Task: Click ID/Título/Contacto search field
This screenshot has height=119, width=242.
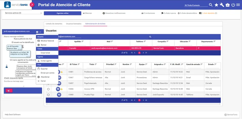Action: [196, 5]
